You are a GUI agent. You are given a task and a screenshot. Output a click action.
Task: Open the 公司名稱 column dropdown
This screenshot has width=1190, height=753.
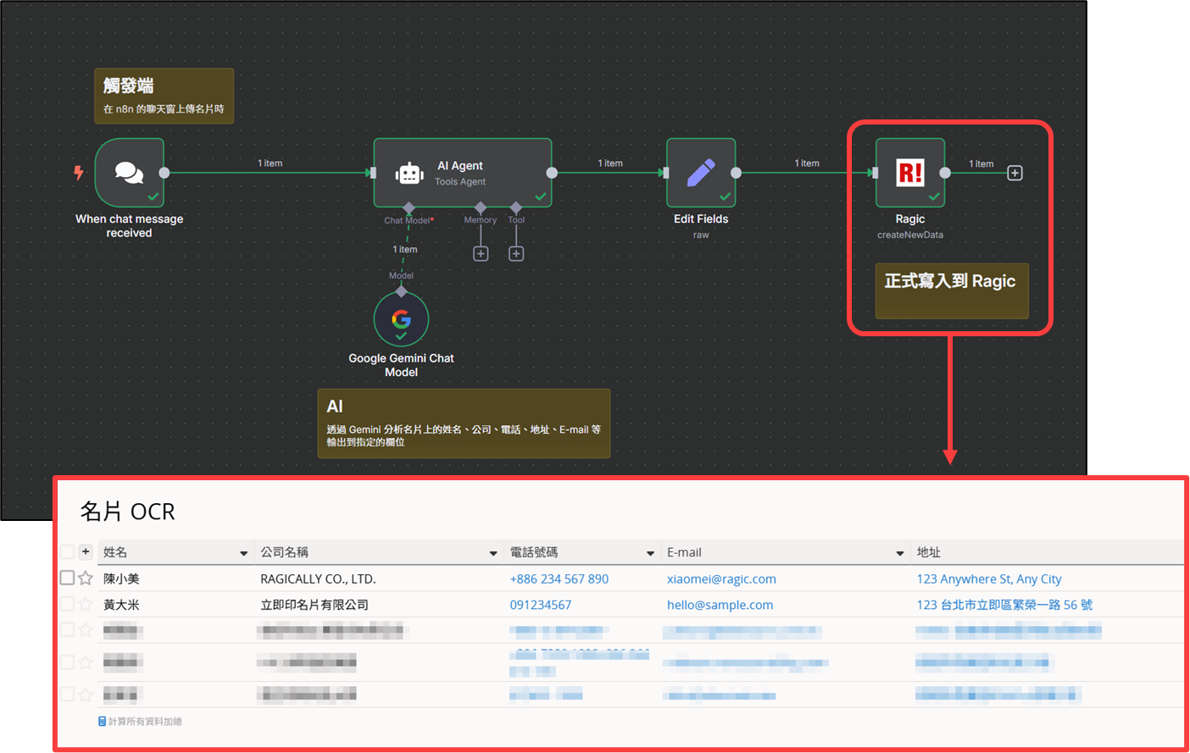pyautogui.click(x=493, y=553)
